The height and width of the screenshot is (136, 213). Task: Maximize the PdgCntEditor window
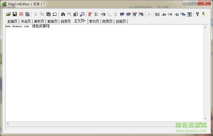coord(194,3)
